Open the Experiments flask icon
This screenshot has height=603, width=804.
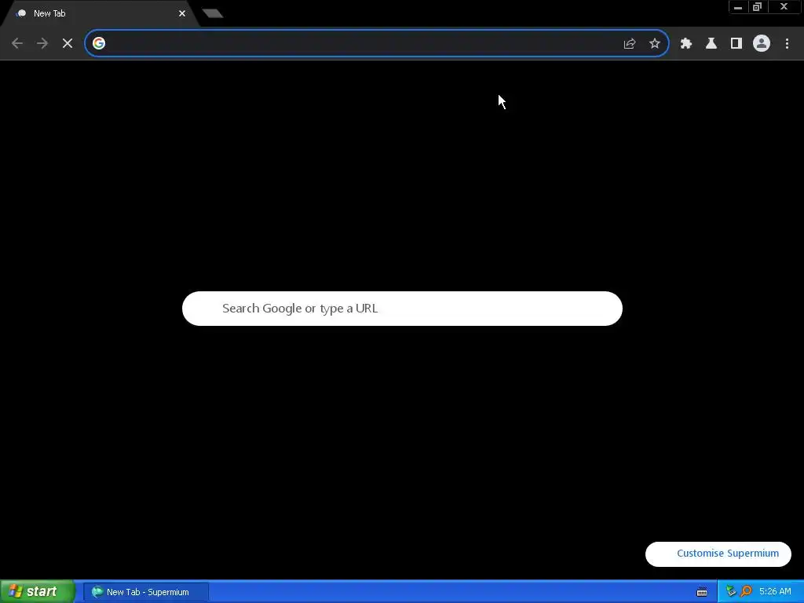[711, 44]
